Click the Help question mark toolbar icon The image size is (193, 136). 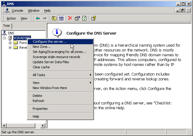tap(94, 18)
